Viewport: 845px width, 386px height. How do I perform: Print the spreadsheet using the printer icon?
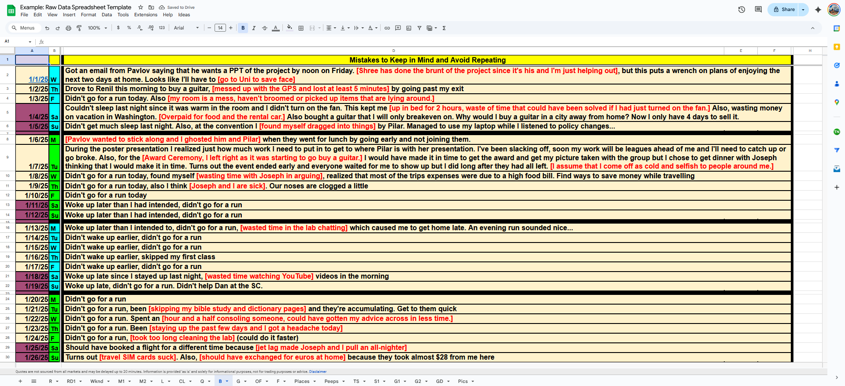click(x=68, y=28)
